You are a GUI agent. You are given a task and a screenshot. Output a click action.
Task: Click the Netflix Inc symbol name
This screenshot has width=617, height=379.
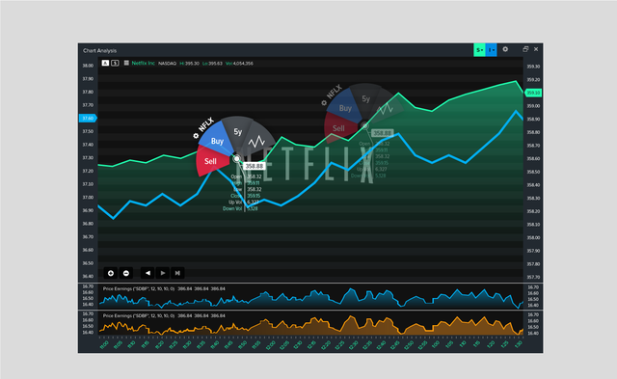point(144,63)
